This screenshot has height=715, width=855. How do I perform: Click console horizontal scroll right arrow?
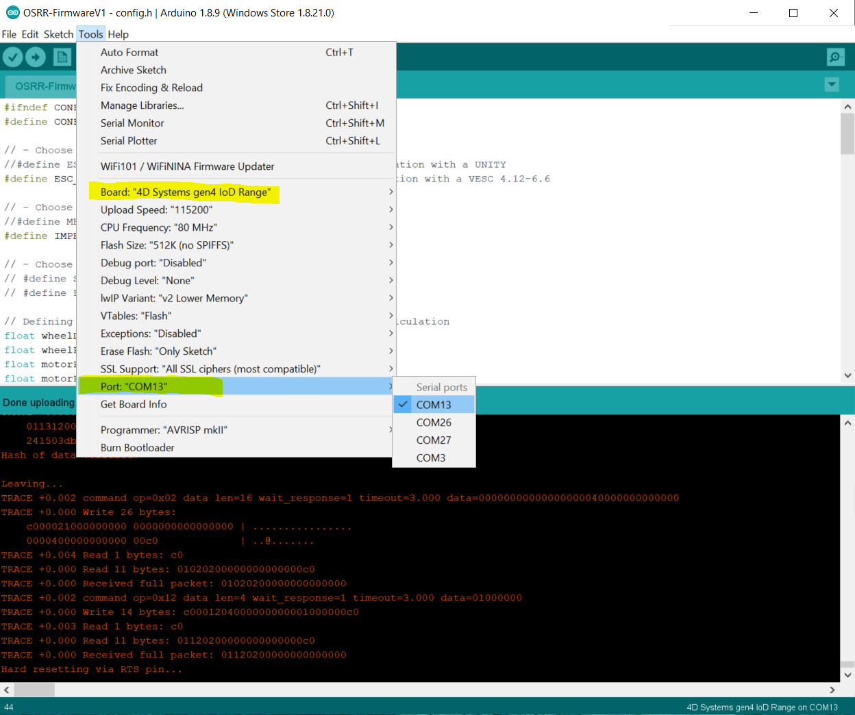(832, 690)
